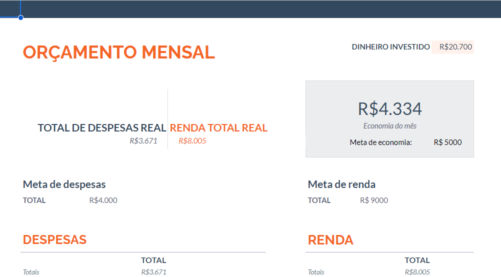
Task: Select the R$20.700 invested money cell
Action: point(455,47)
